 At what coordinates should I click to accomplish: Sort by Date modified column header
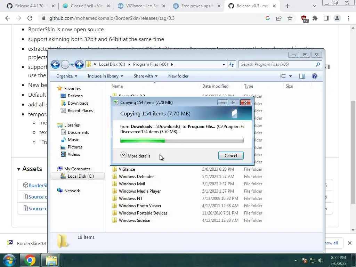coord(215,86)
